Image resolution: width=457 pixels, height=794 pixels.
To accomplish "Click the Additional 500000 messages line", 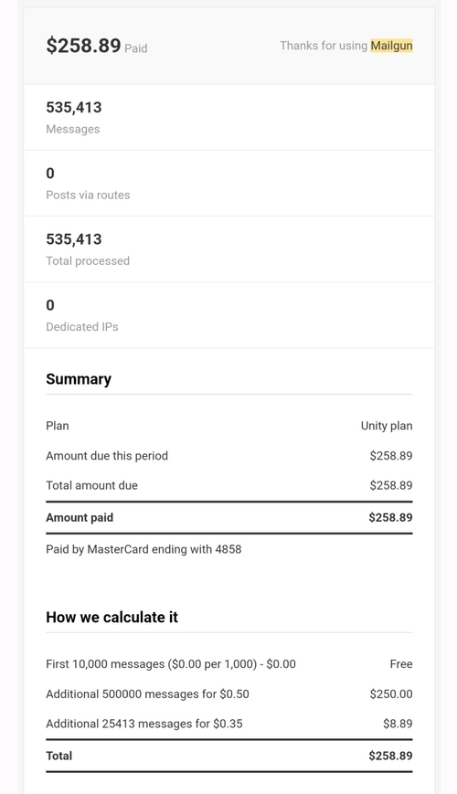I will tap(147, 693).
